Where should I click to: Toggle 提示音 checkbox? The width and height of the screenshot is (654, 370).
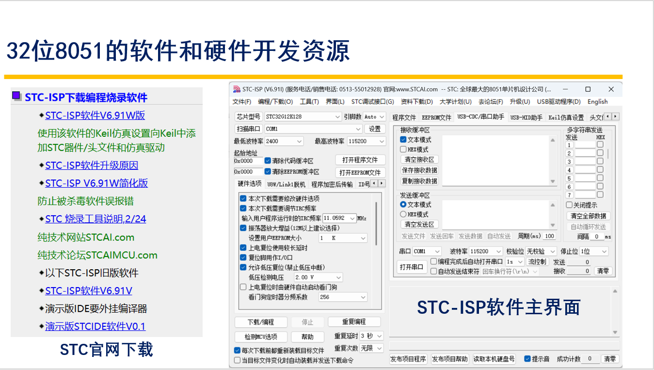527,359
